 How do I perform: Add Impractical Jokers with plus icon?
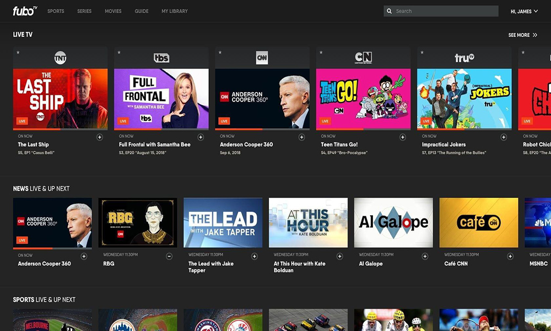pos(504,137)
